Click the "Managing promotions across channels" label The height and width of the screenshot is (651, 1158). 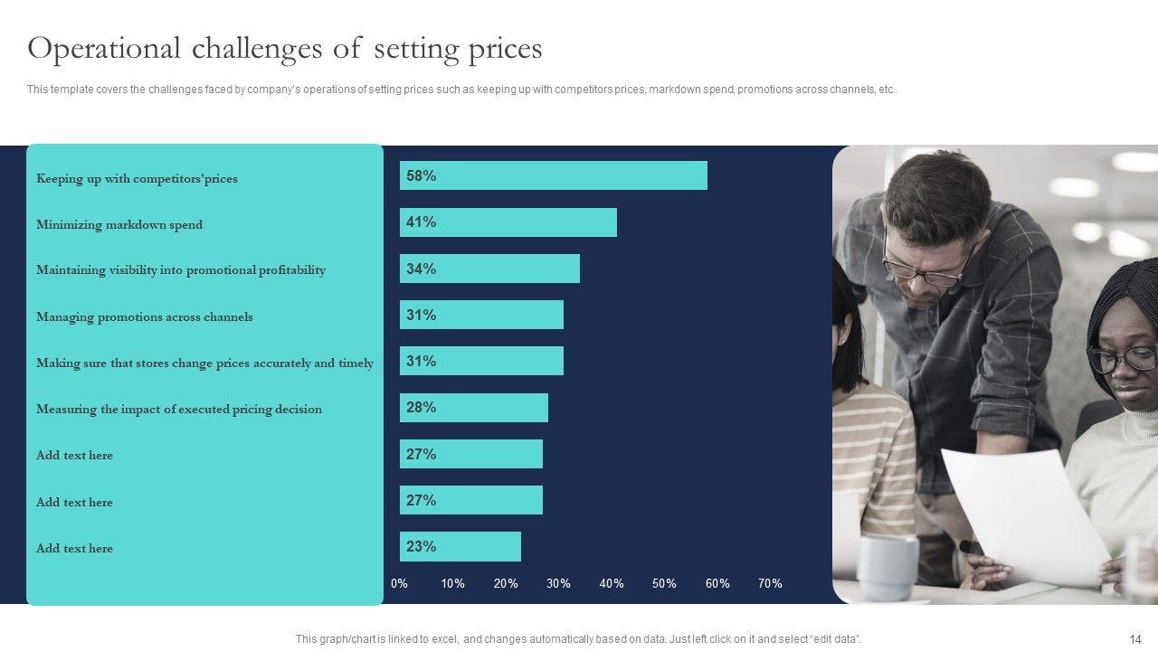pos(145,316)
